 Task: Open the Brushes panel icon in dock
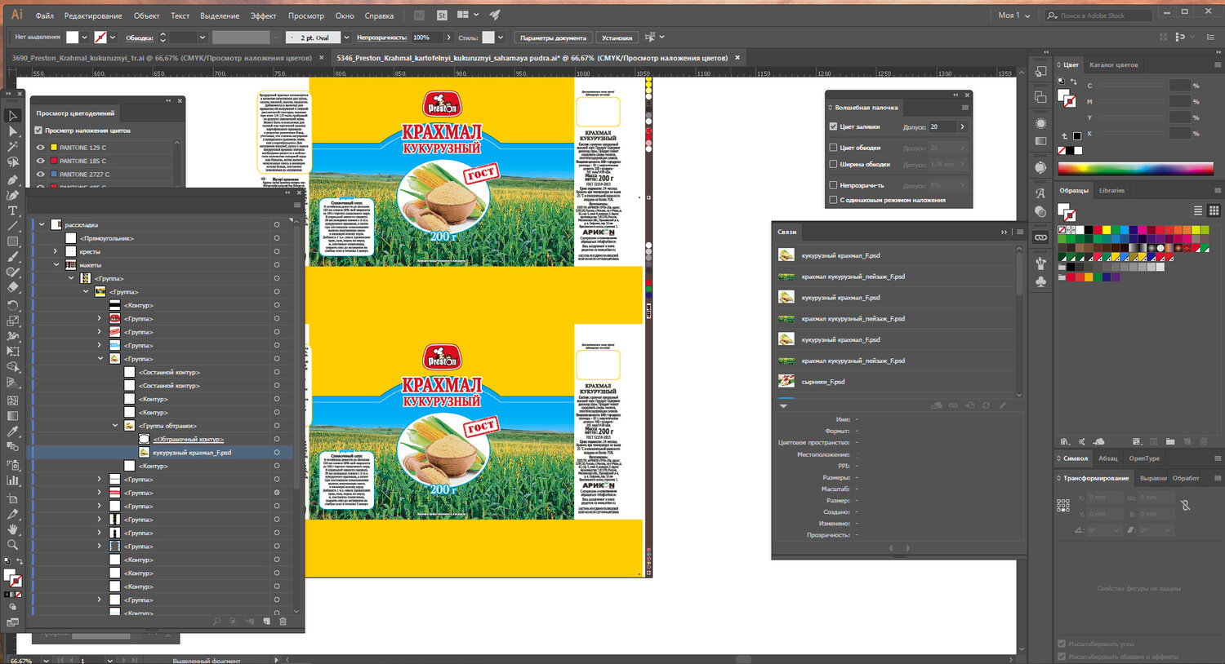coord(1040,263)
